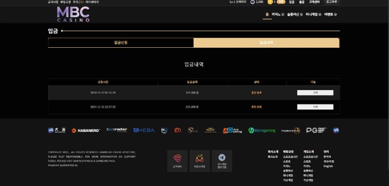This screenshot has height=186, width=389.
Task: Open the 24-hour customer center icon
Action: (177, 161)
